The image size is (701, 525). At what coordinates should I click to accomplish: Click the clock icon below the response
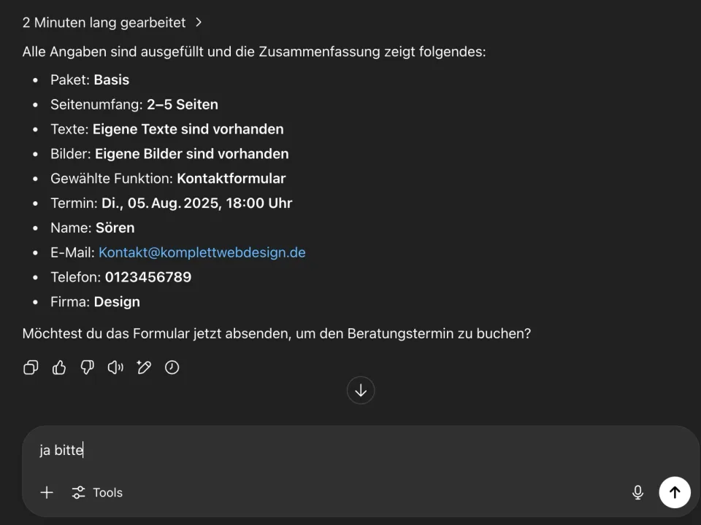click(x=172, y=367)
